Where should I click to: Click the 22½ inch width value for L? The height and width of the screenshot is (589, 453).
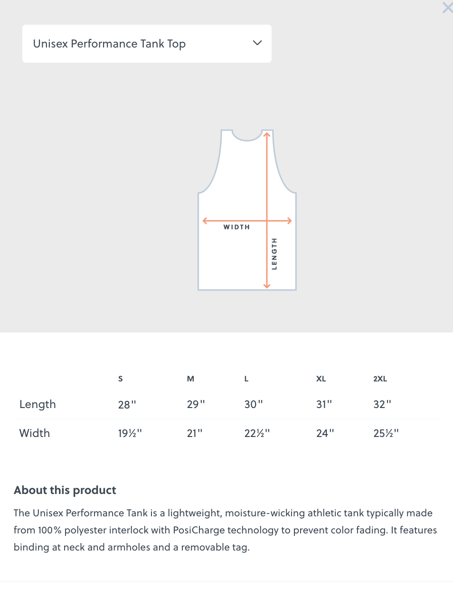[257, 433]
